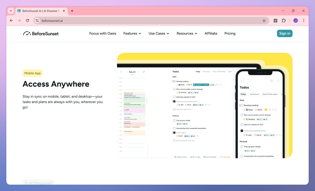Click the Sign in button
Viewport: 315px width, 191px height.
tap(285, 33)
